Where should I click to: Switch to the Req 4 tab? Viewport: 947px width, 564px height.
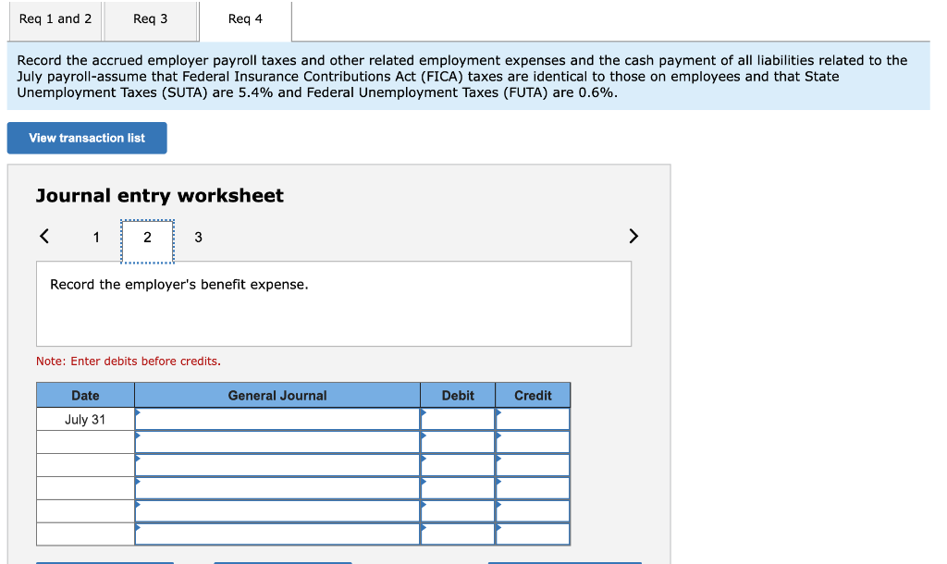243,18
